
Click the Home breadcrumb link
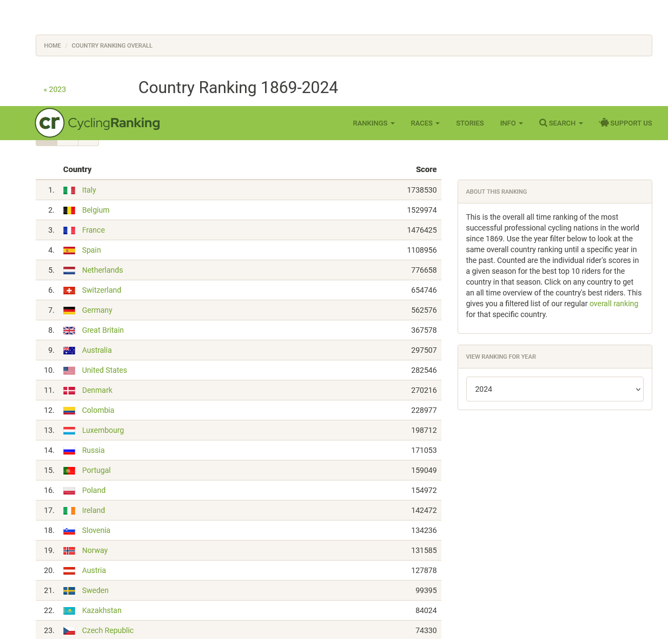(x=52, y=46)
